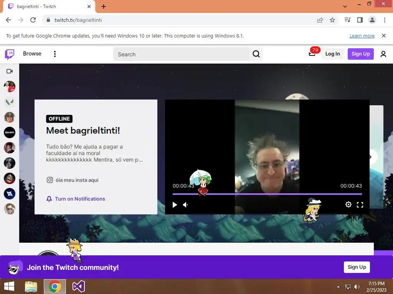Open the Valorant-logo sidebar channel
The height and width of the screenshot is (294, 393).
pyautogui.click(x=10, y=102)
